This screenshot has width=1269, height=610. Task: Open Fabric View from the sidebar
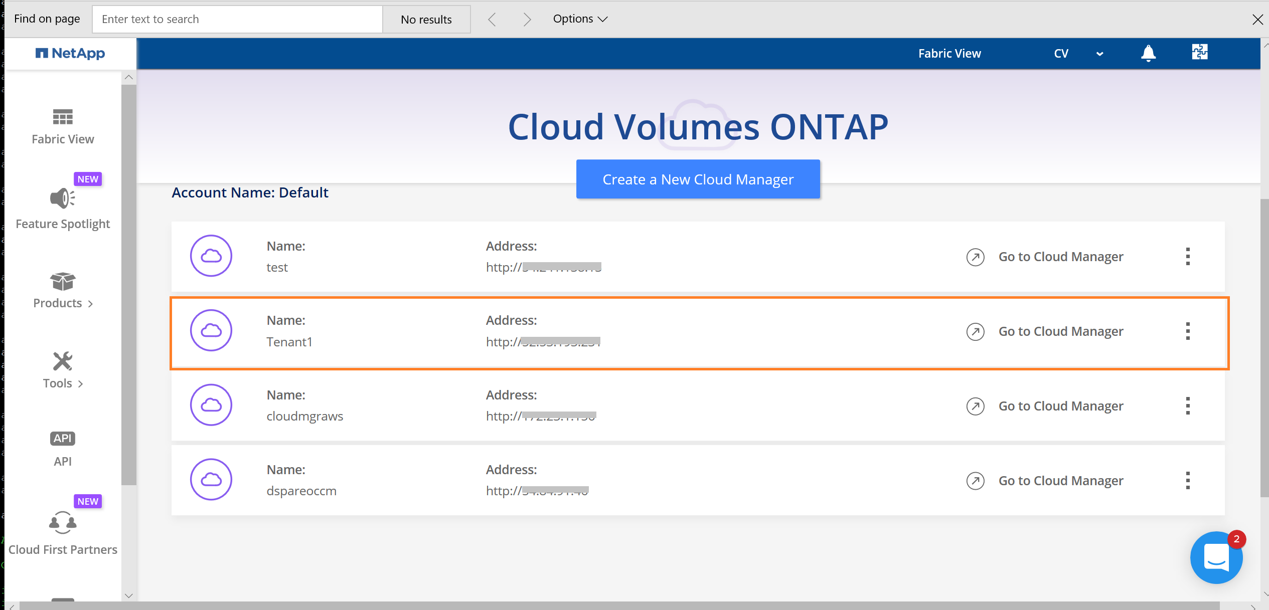tap(62, 125)
